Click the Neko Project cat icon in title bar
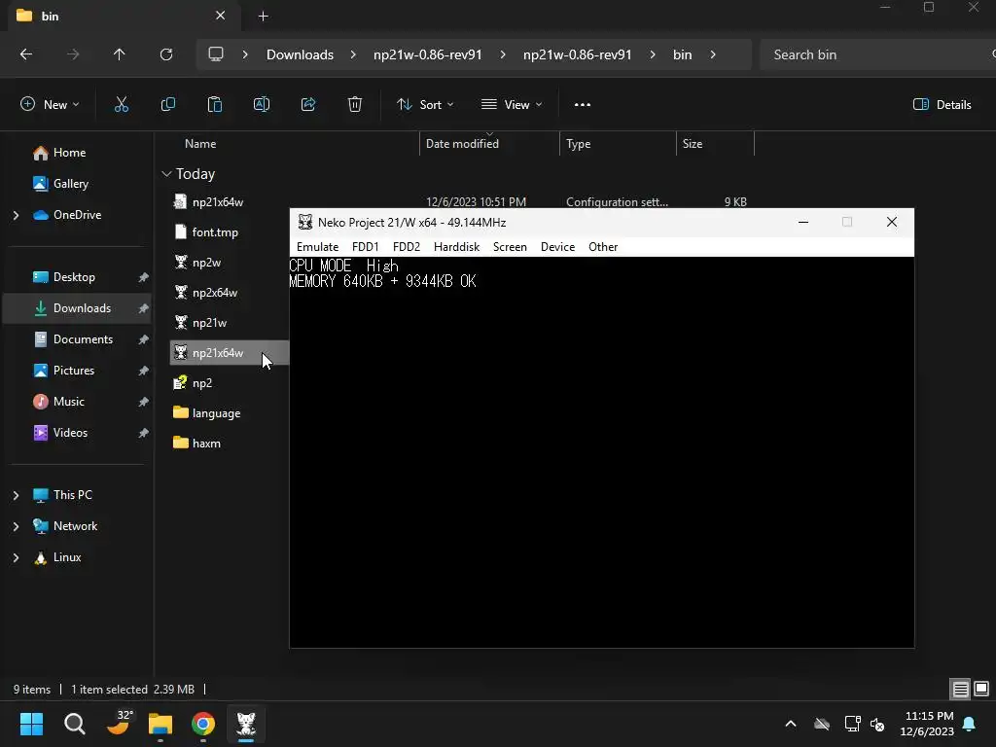The height and width of the screenshot is (747, 996). coord(305,222)
